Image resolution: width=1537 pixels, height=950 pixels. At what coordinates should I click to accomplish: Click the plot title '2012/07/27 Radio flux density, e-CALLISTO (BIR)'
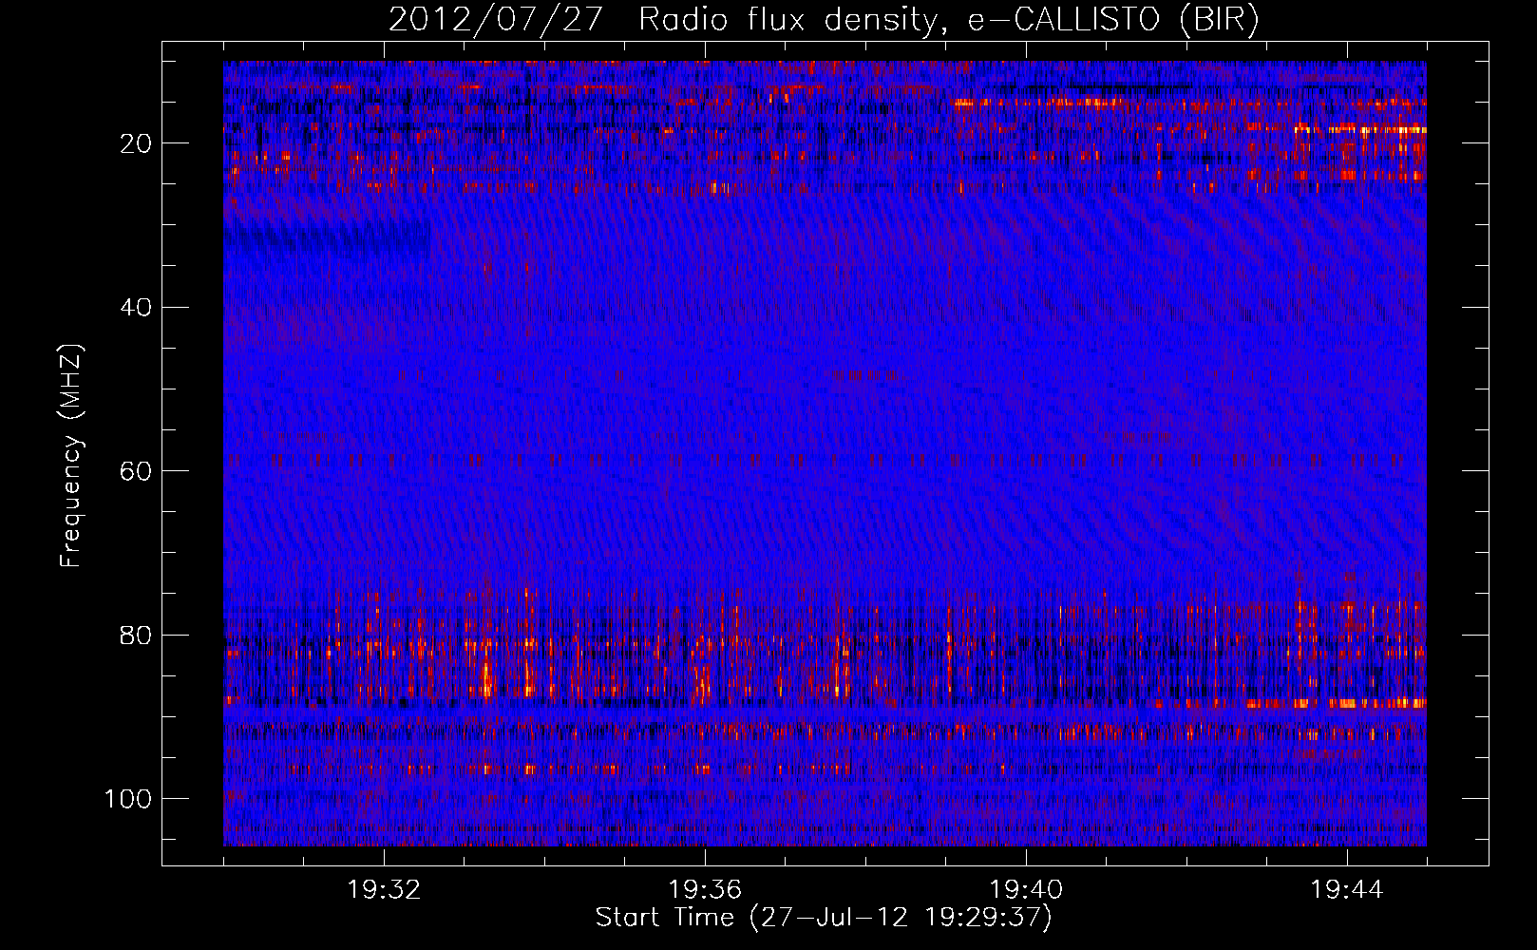point(824,20)
